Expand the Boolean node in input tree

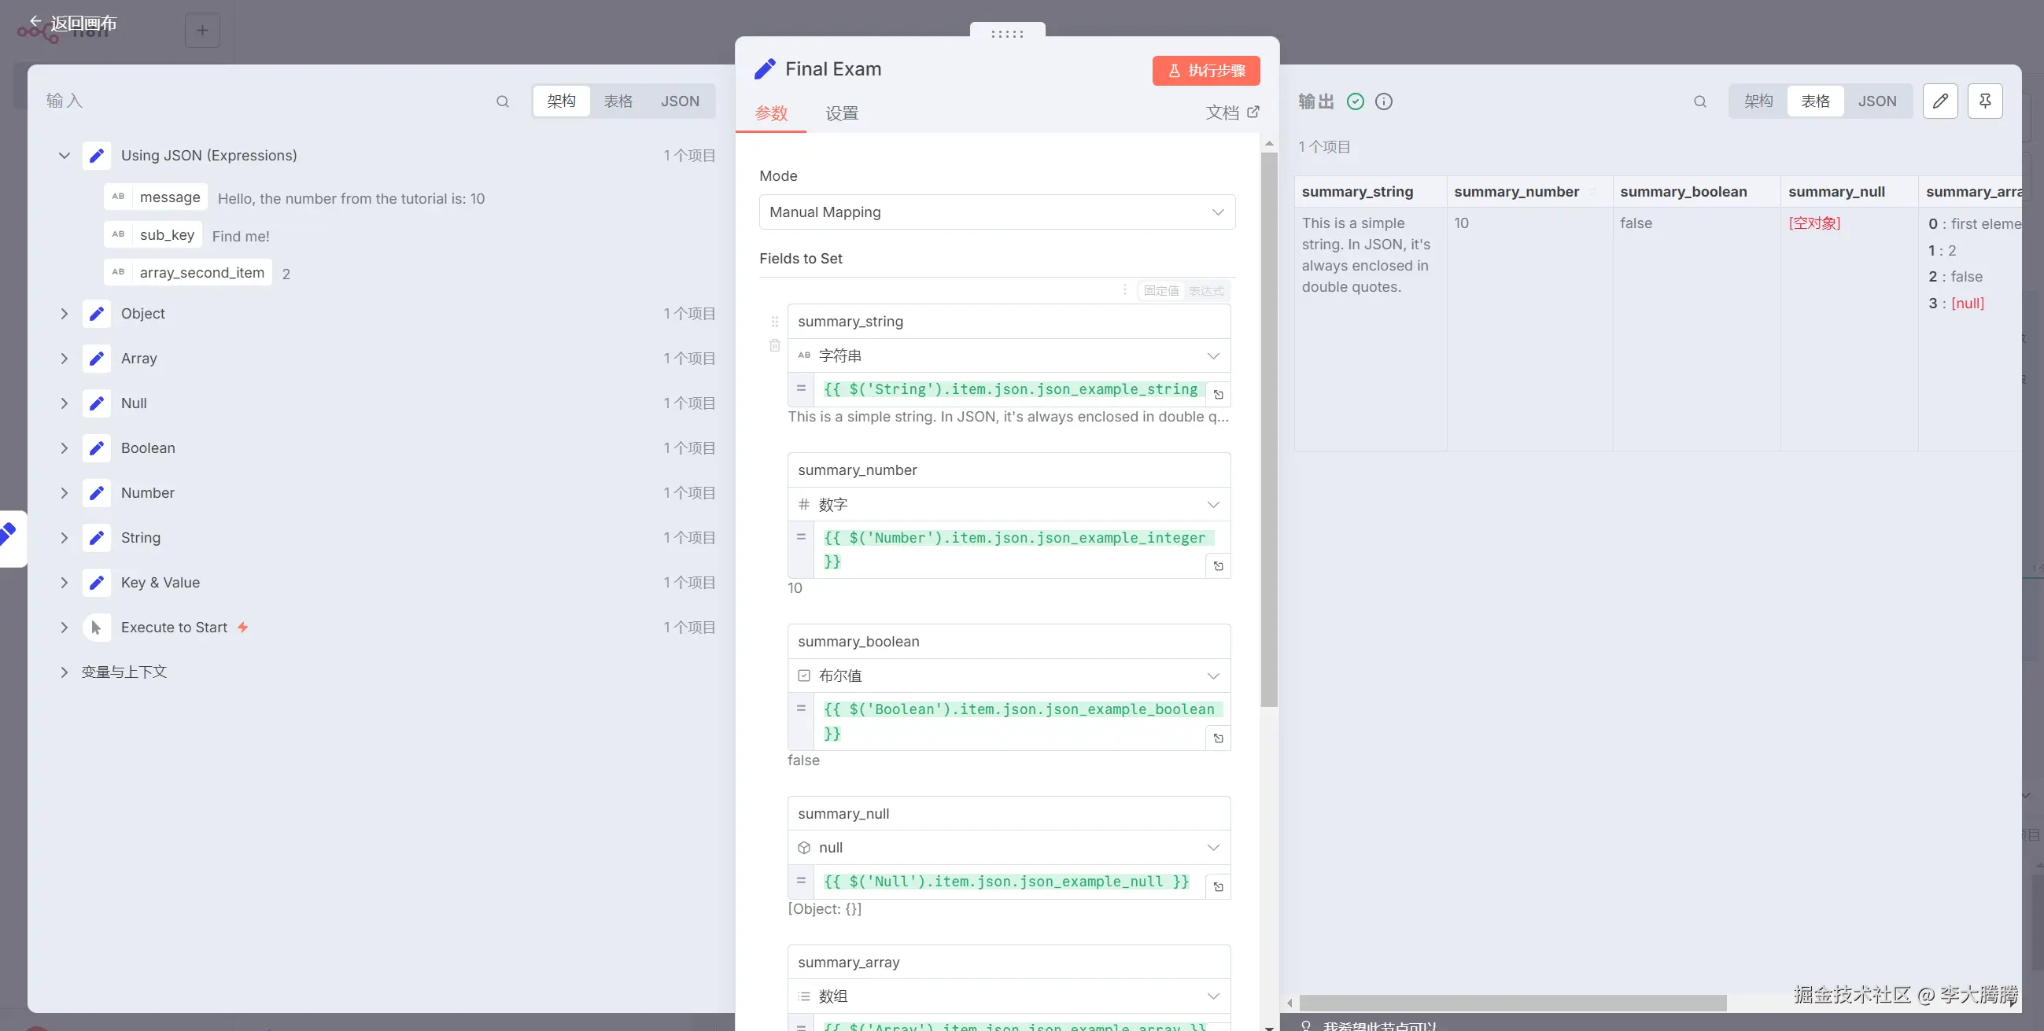coord(65,448)
